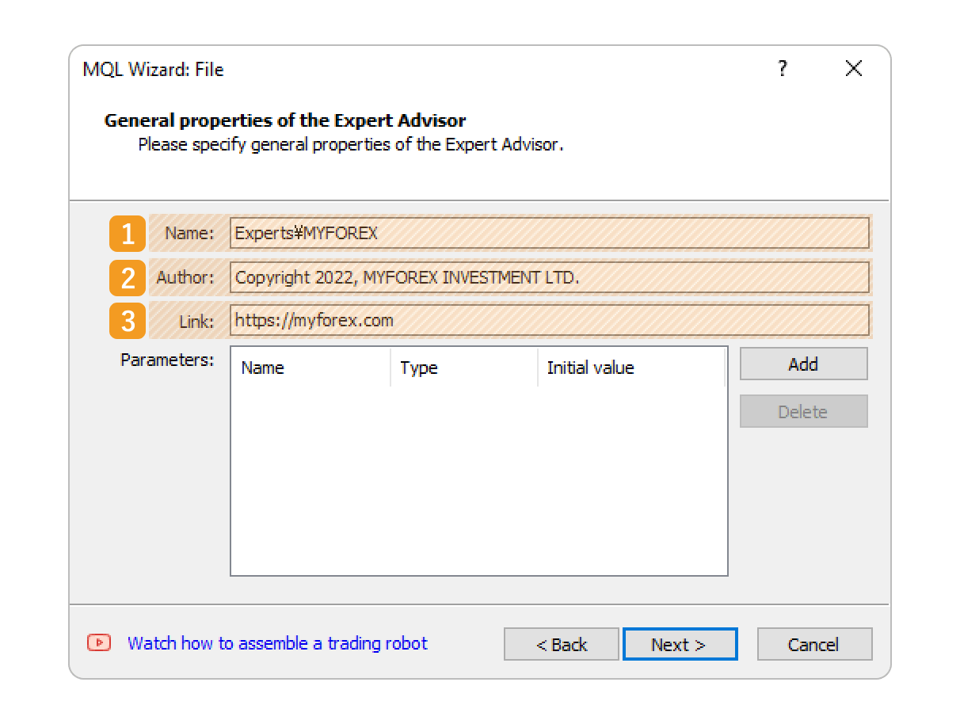
Task: Click the Parameters label
Action: click(x=166, y=360)
